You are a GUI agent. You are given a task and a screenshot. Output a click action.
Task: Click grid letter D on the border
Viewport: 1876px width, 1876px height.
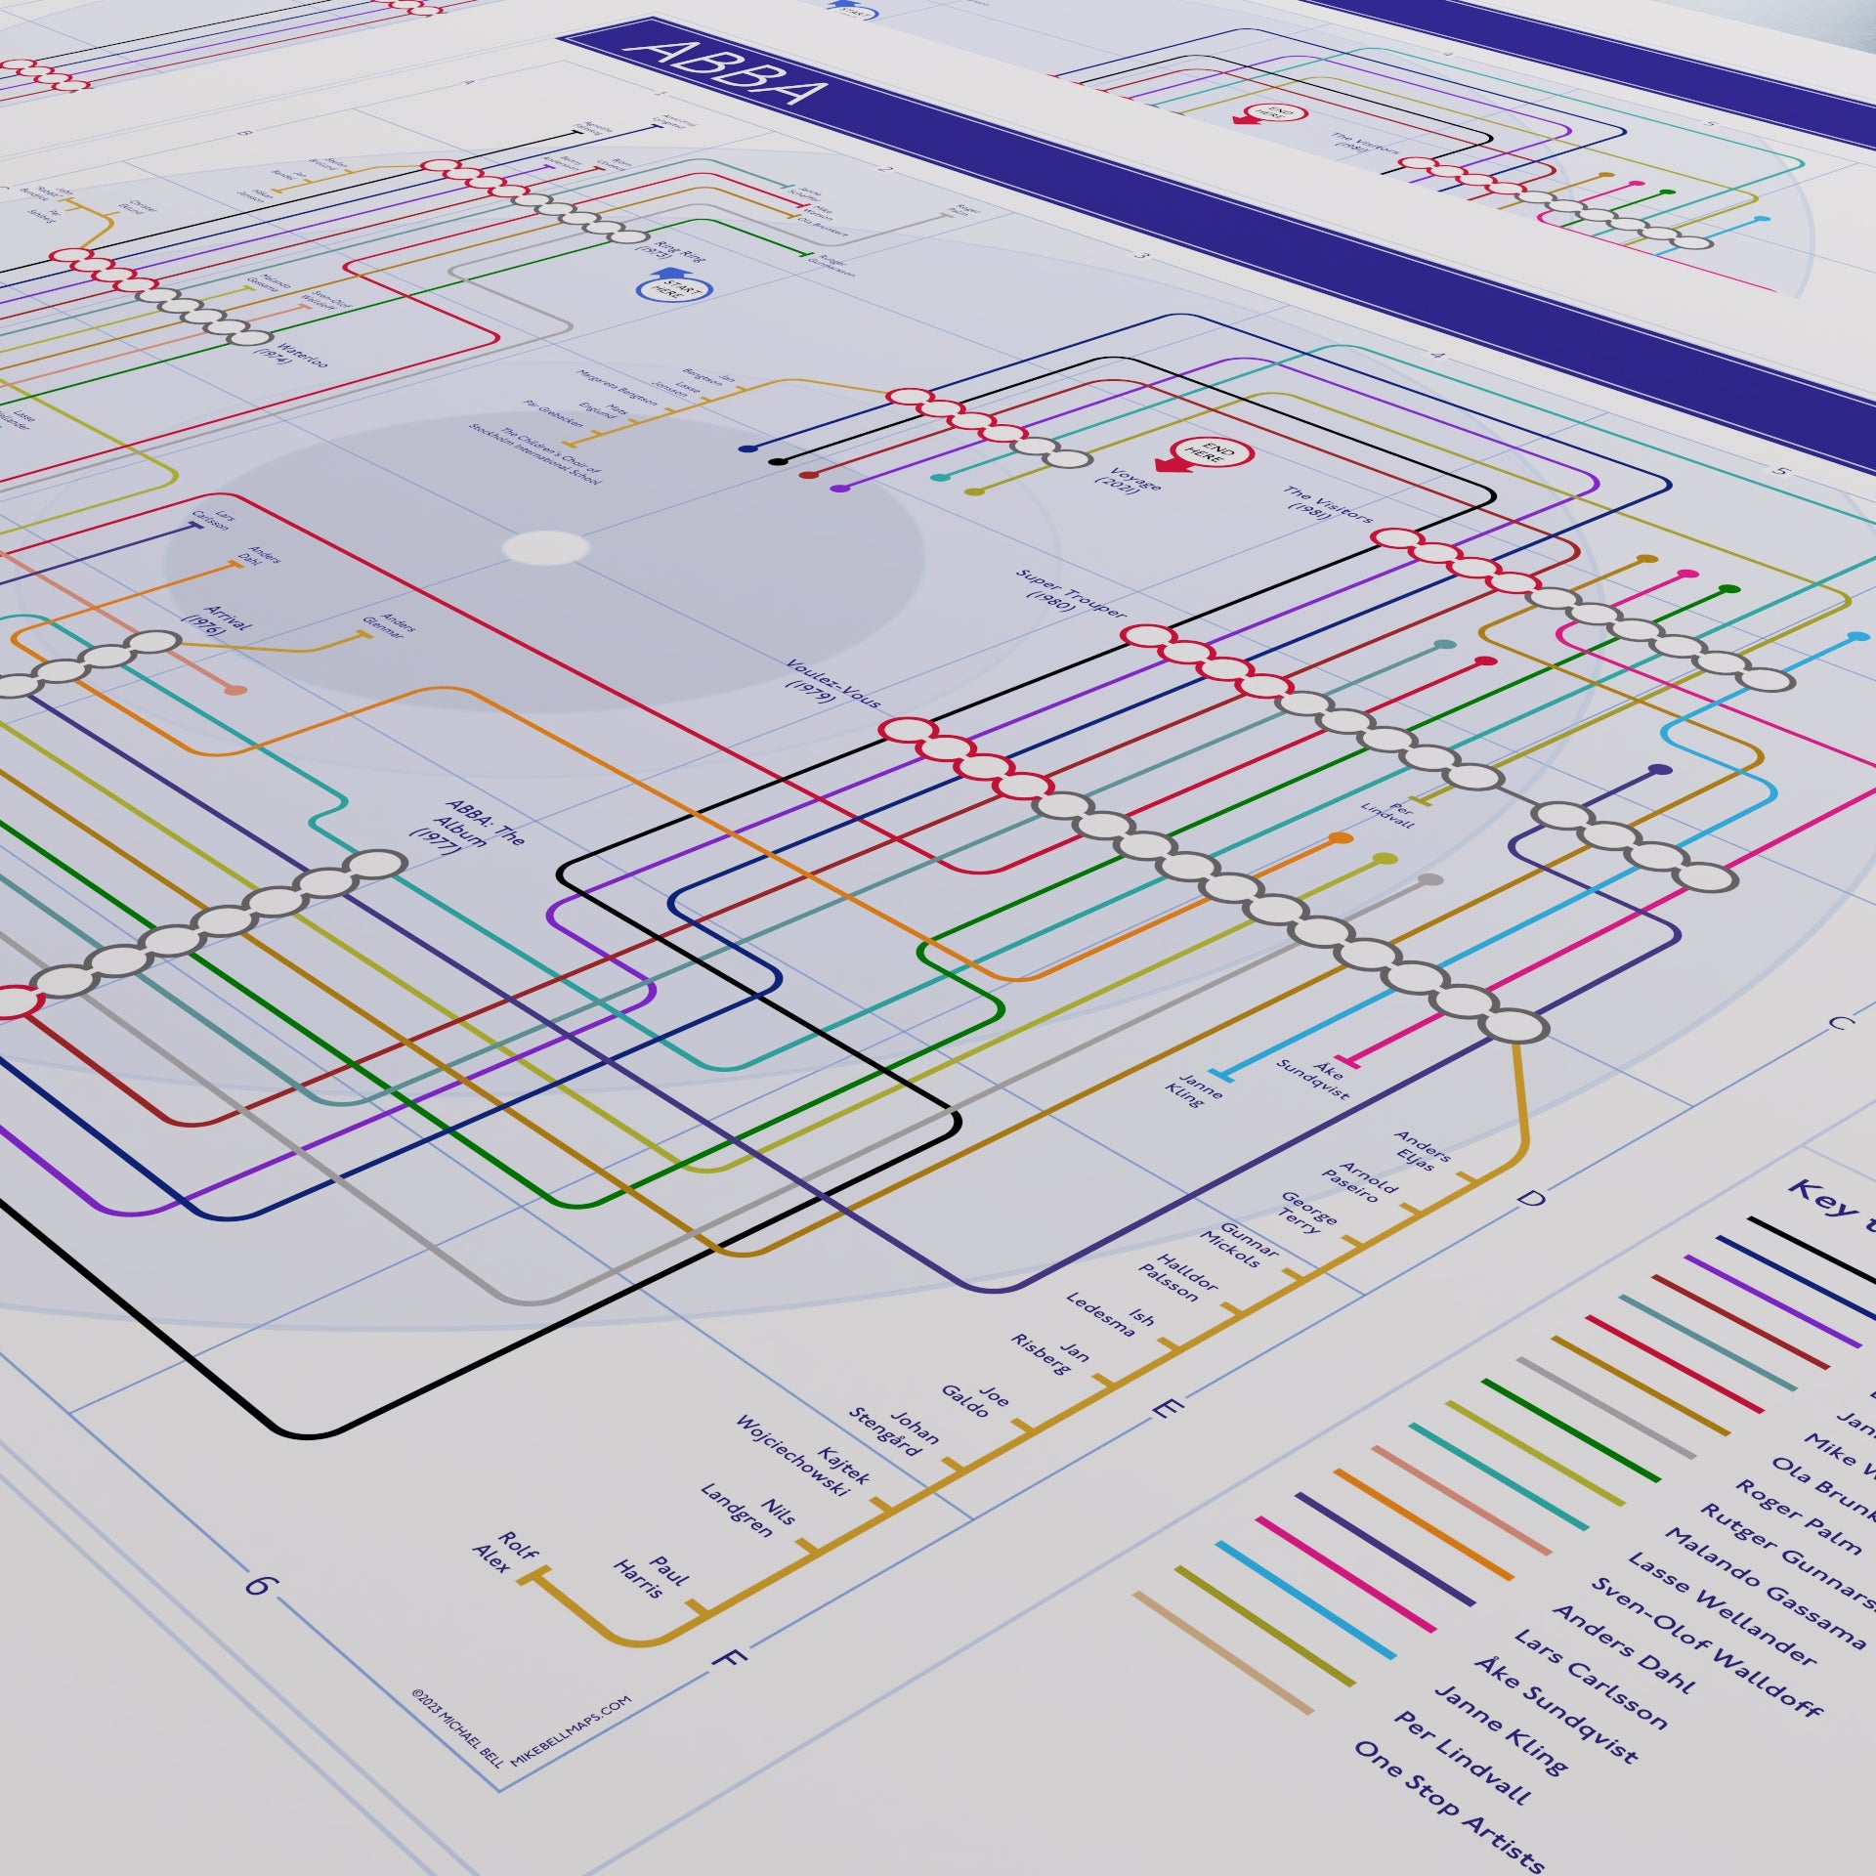(x=1530, y=1198)
